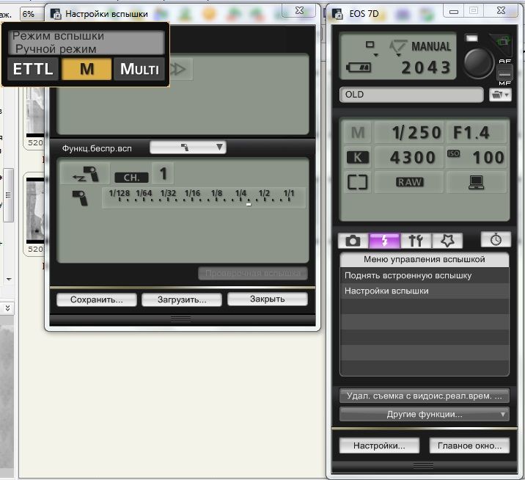Switch to the camera shooting tab
Viewport: 525px width, 480px height.
pyautogui.click(x=353, y=240)
